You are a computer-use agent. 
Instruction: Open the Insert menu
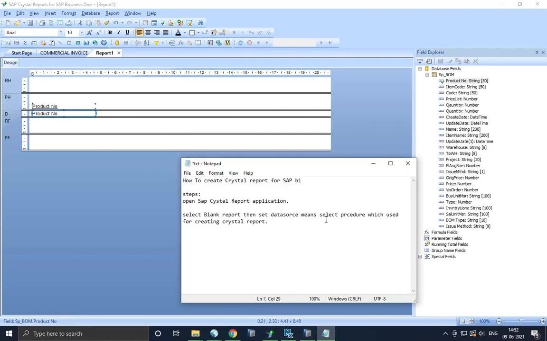(50, 13)
